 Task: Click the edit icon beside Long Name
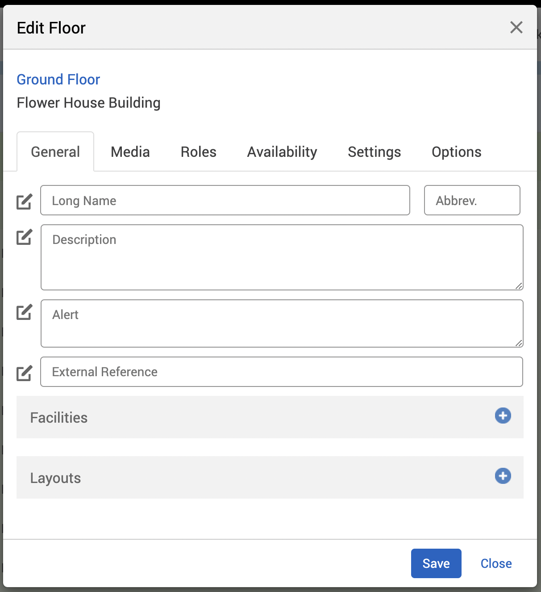[24, 202]
